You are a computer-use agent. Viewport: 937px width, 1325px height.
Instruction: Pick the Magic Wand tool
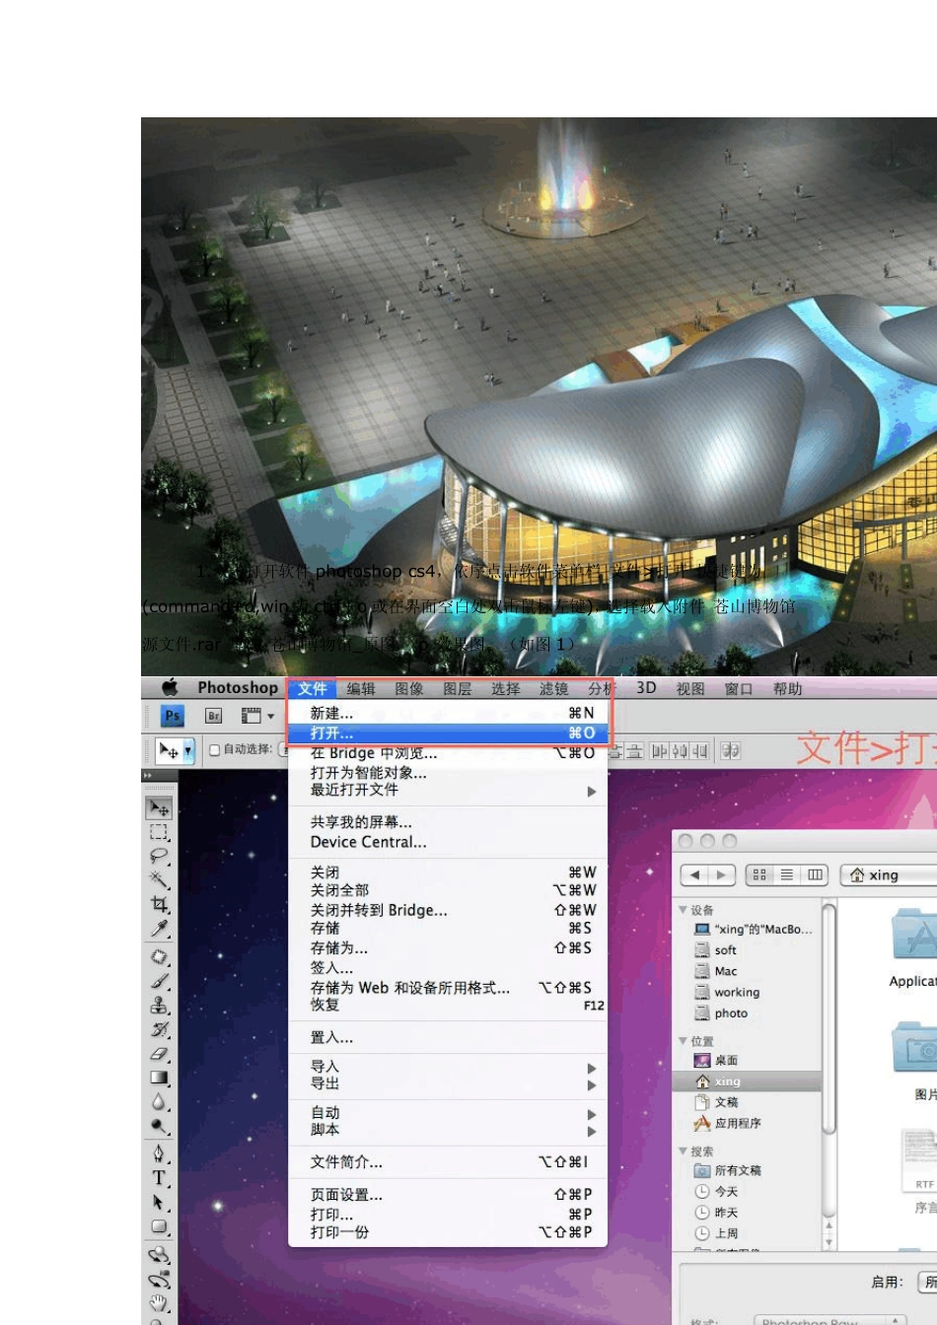[159, 879]
